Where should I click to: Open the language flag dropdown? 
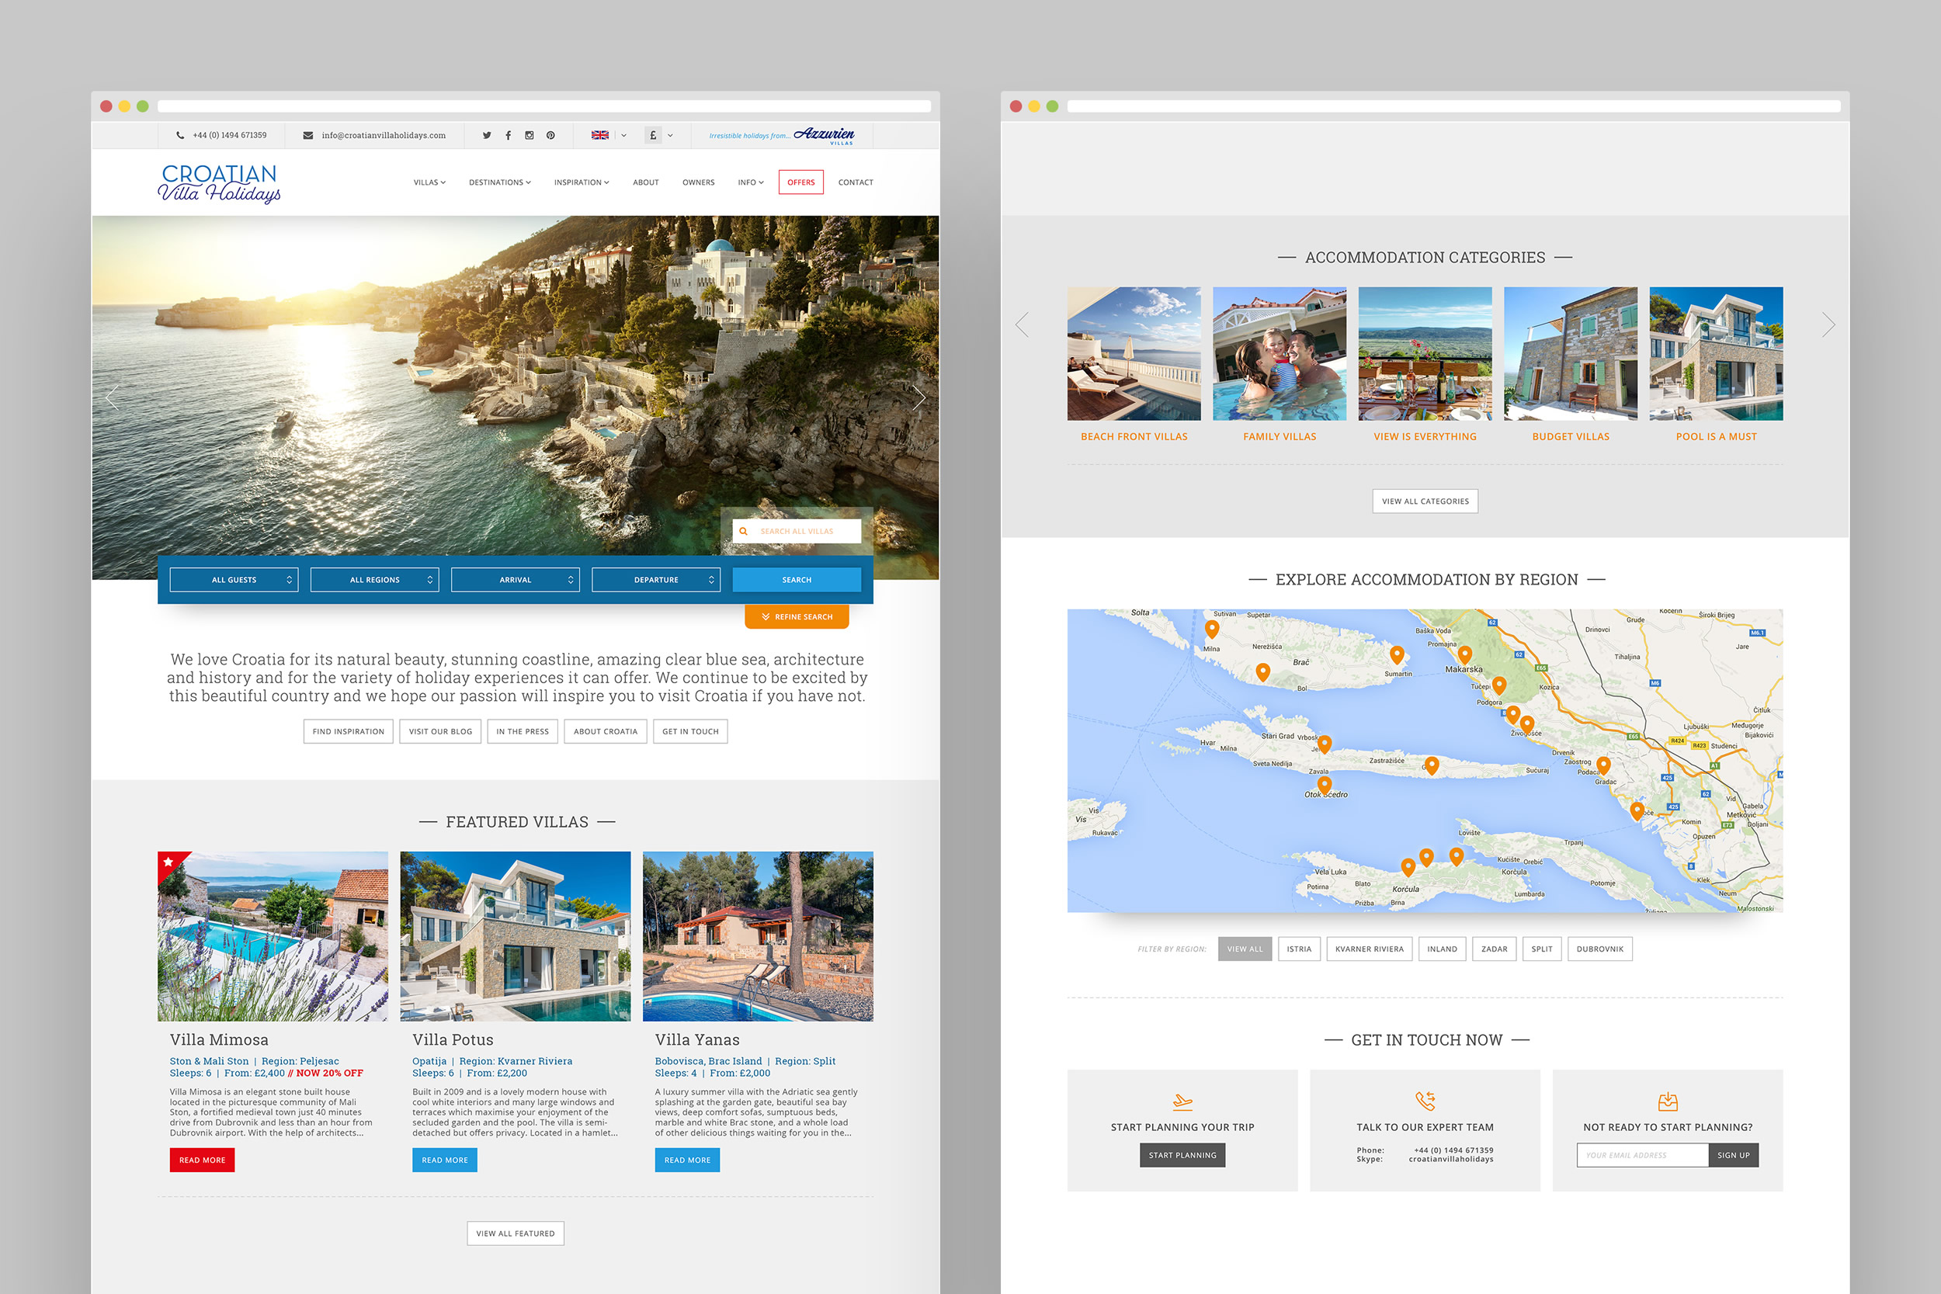[624, 135]
